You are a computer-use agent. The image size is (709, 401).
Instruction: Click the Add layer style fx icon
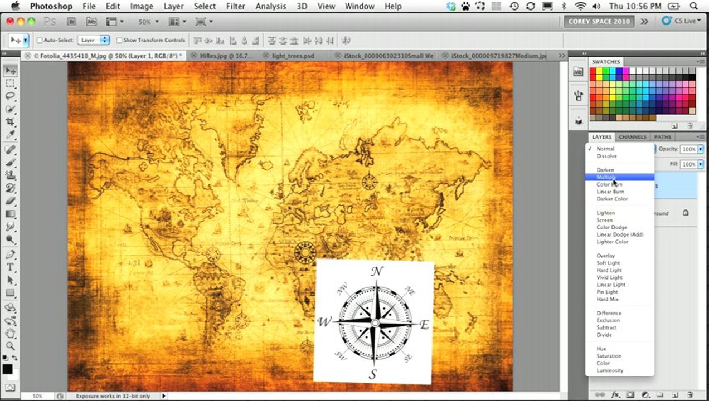(x=616, y=394)
